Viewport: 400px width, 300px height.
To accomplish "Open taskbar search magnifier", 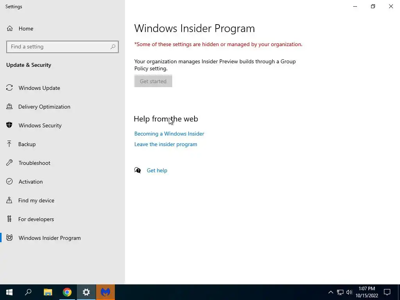I will coord(28,292).
